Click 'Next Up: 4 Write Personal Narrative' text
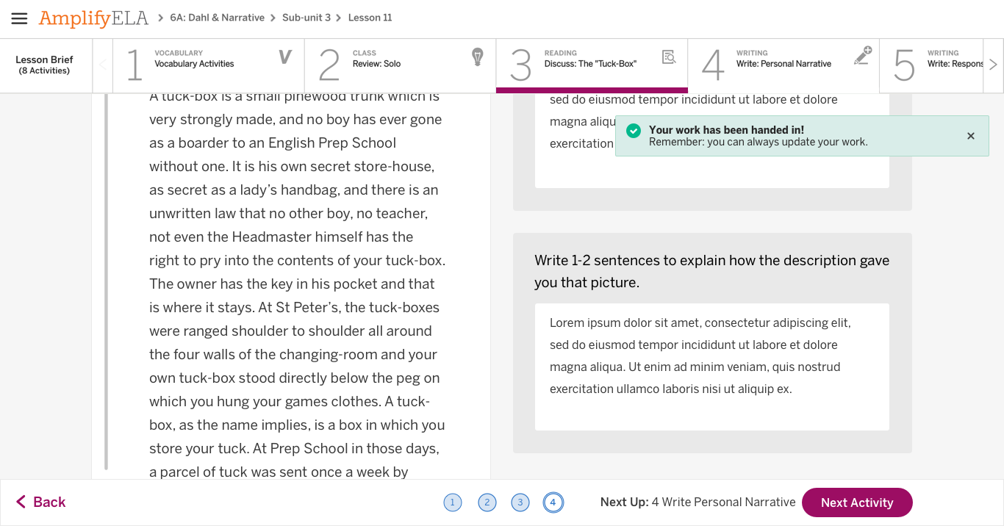 coord(698,502)
